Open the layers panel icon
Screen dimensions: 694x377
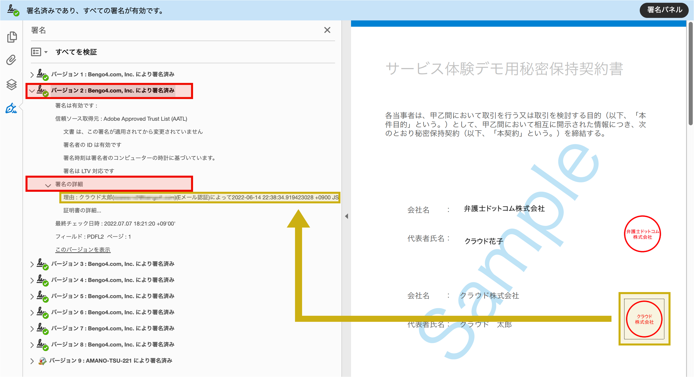(x=12, y=84)
